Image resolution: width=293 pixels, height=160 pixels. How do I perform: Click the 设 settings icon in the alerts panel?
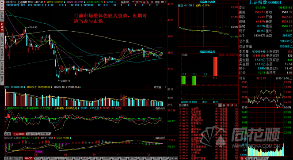click(236, 105)
